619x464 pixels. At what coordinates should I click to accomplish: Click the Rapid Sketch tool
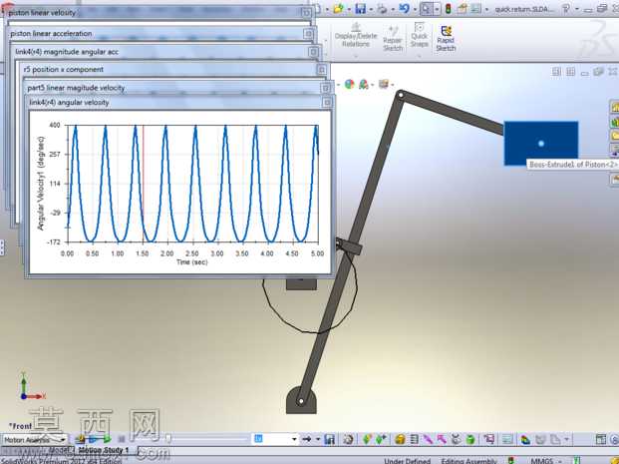[447, 39]
